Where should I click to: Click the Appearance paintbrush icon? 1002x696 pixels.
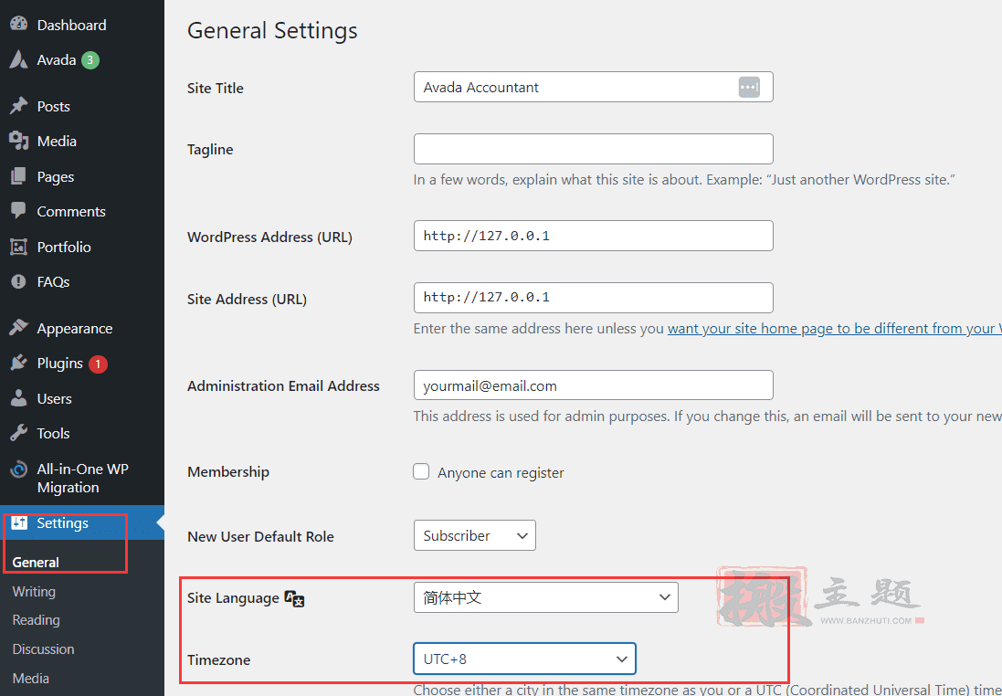click(19, 327)
